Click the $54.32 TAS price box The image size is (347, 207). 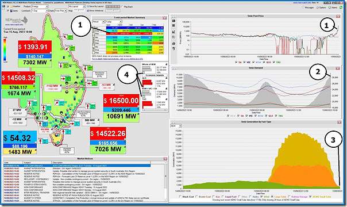coord(20,138)
